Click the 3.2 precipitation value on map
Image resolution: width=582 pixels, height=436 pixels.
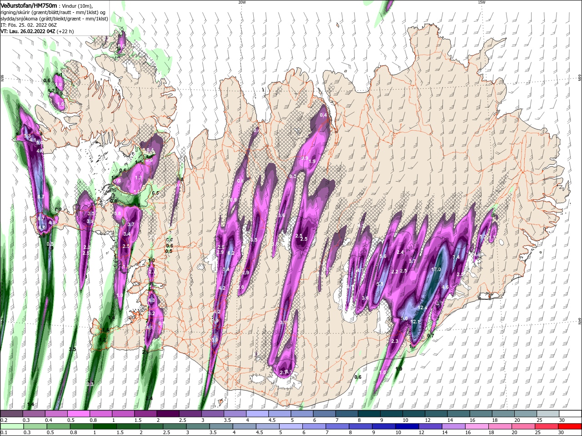[152, 313]
